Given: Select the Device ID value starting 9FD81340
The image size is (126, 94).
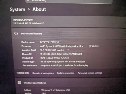Looking at the screenshot, I should (61, 54).
